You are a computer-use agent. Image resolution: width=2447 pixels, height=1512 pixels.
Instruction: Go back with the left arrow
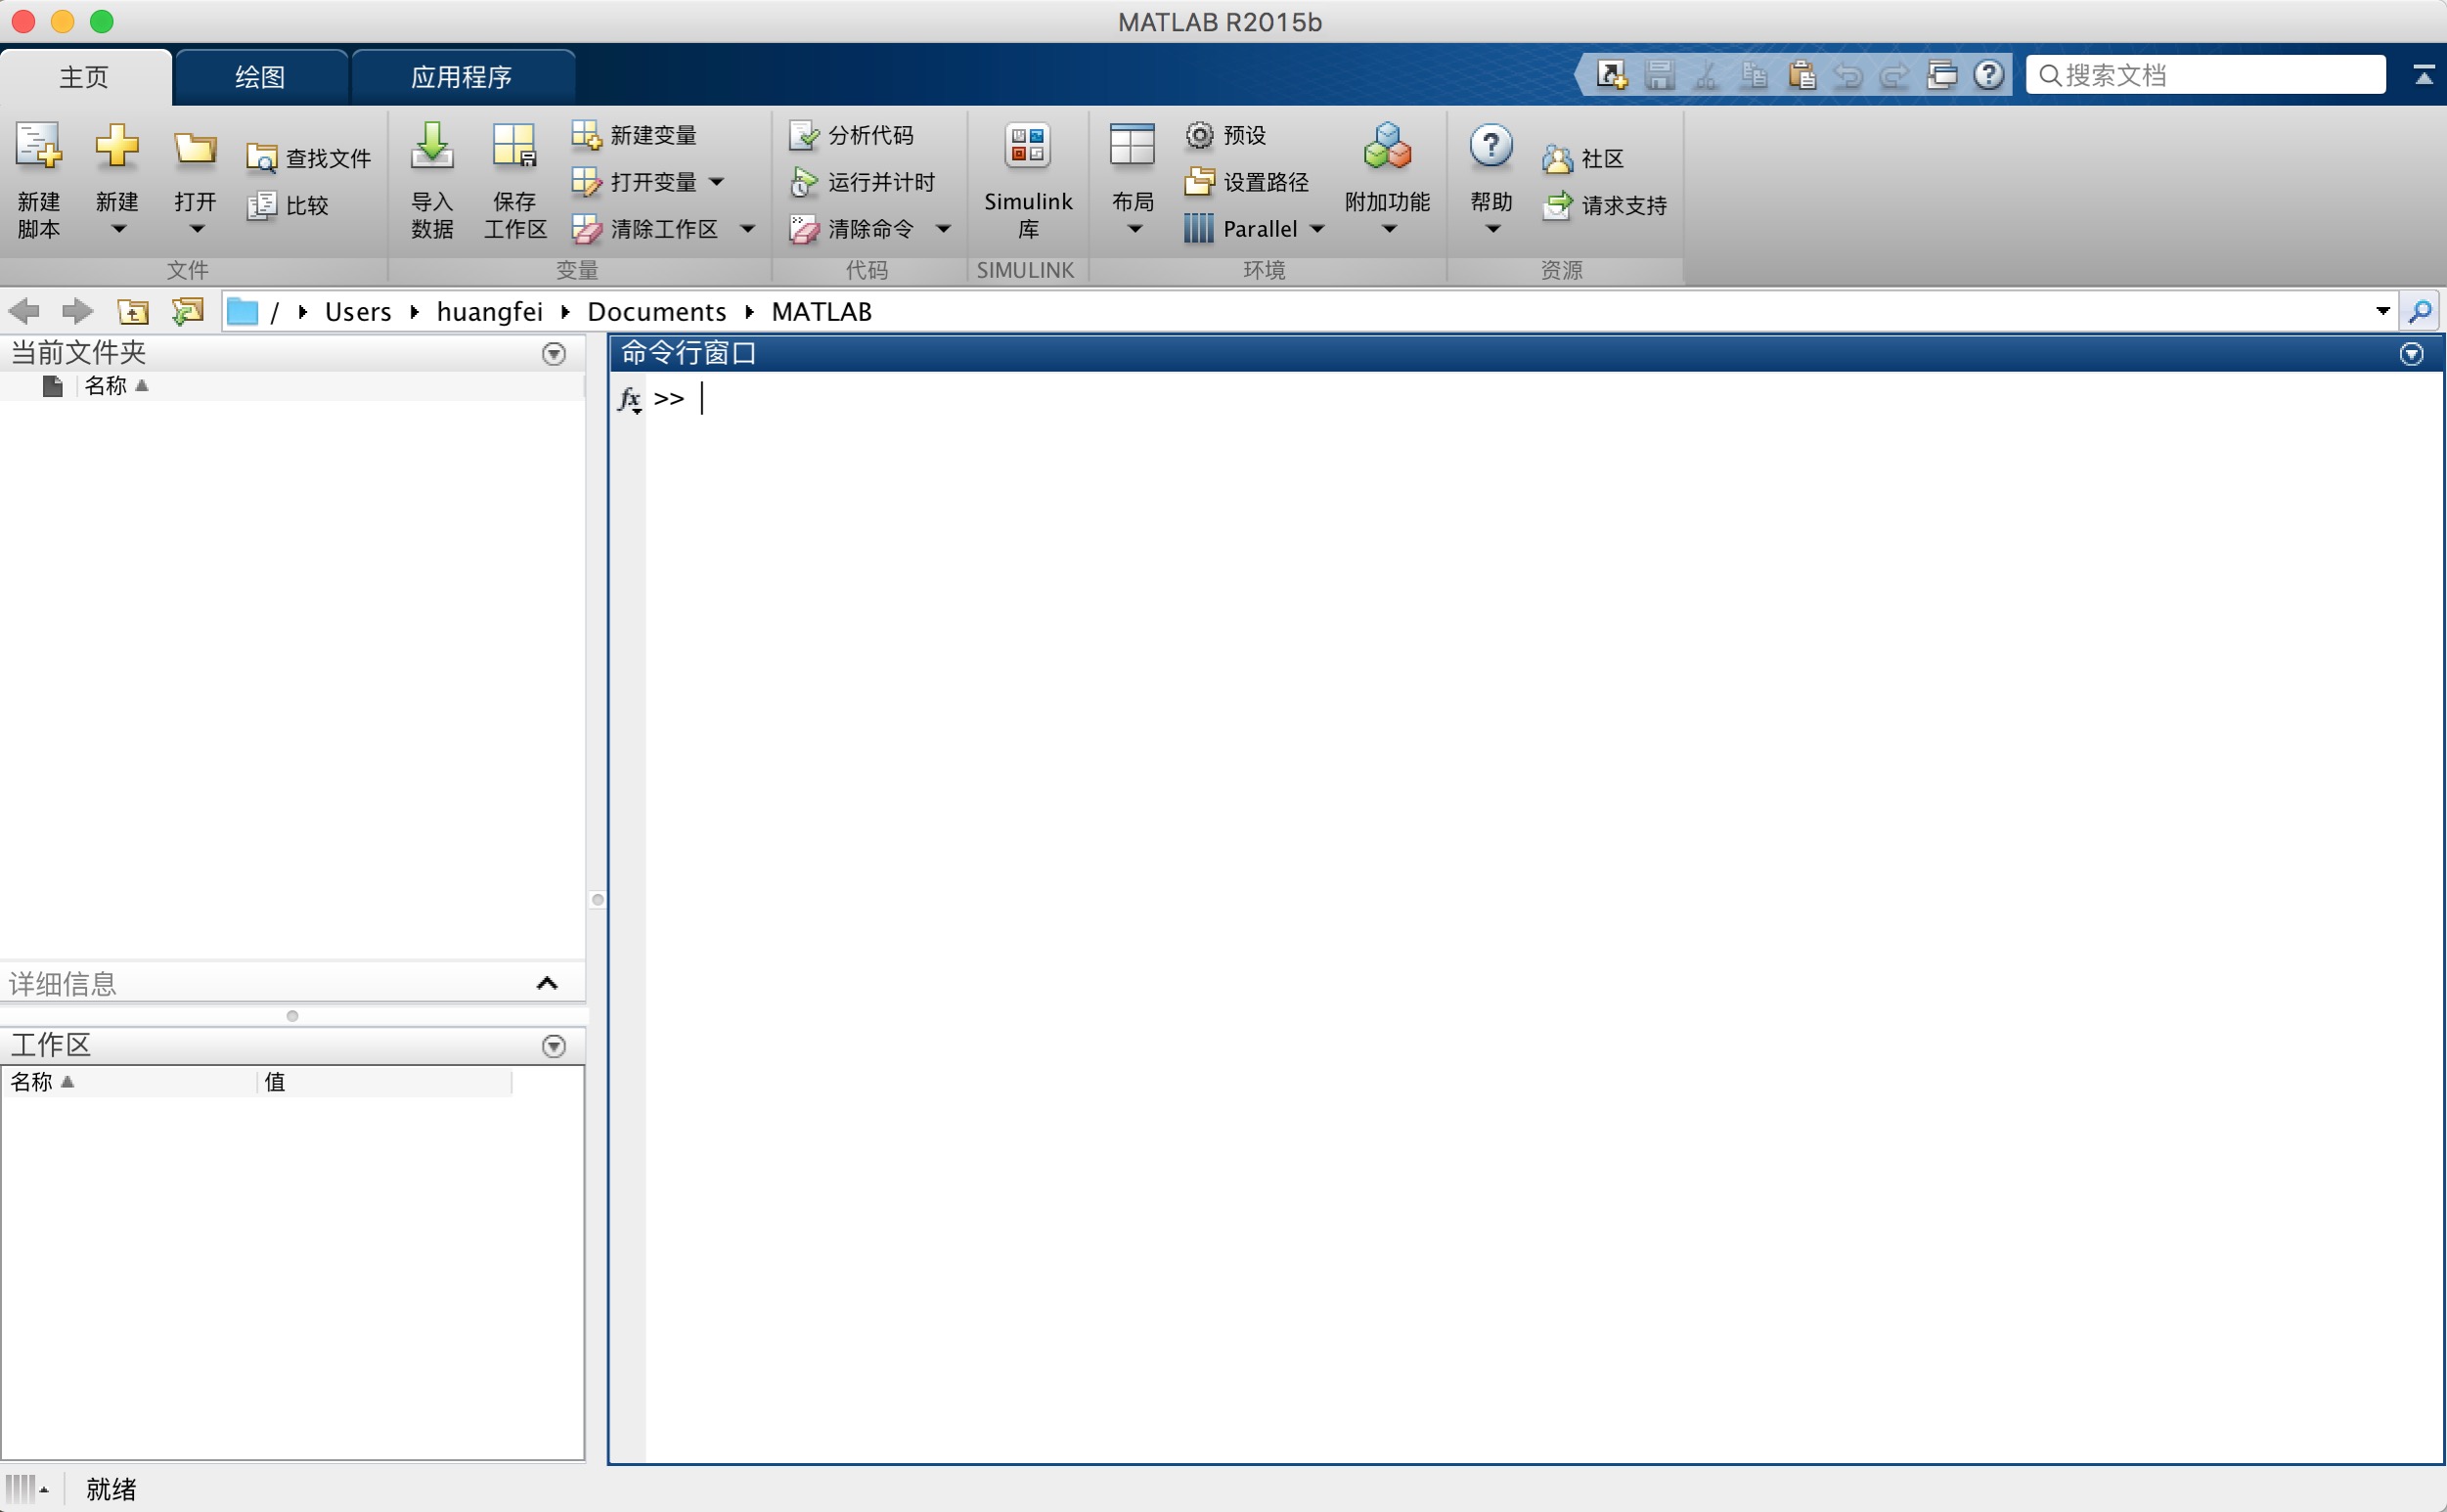[24, 311]
